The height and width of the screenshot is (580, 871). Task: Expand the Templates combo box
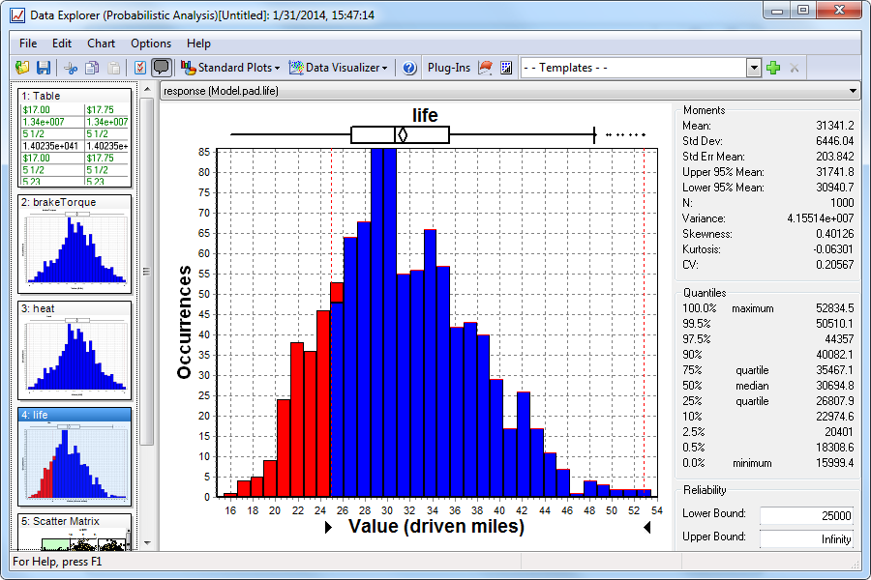pyautogui.click(x=754, y=68)
